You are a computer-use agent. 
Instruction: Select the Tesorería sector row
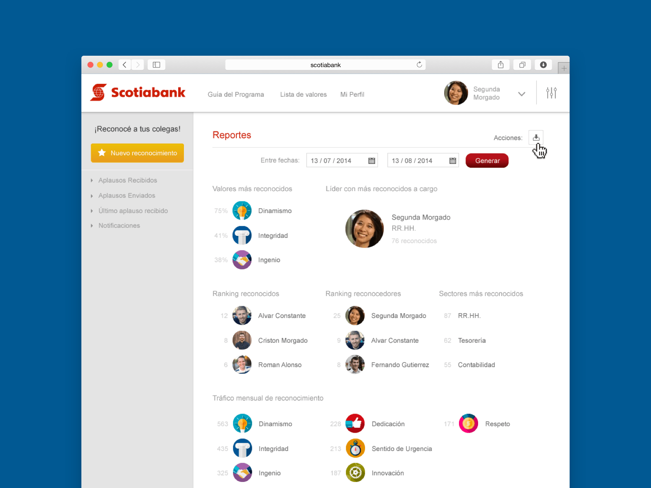tap(465, 340)
